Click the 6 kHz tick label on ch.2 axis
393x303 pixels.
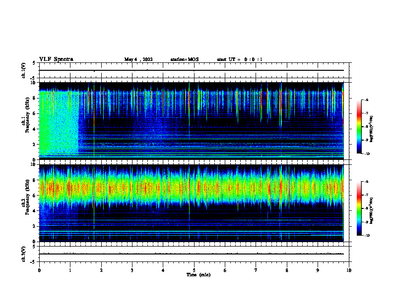pyautogui.click(x=35, y=196)
